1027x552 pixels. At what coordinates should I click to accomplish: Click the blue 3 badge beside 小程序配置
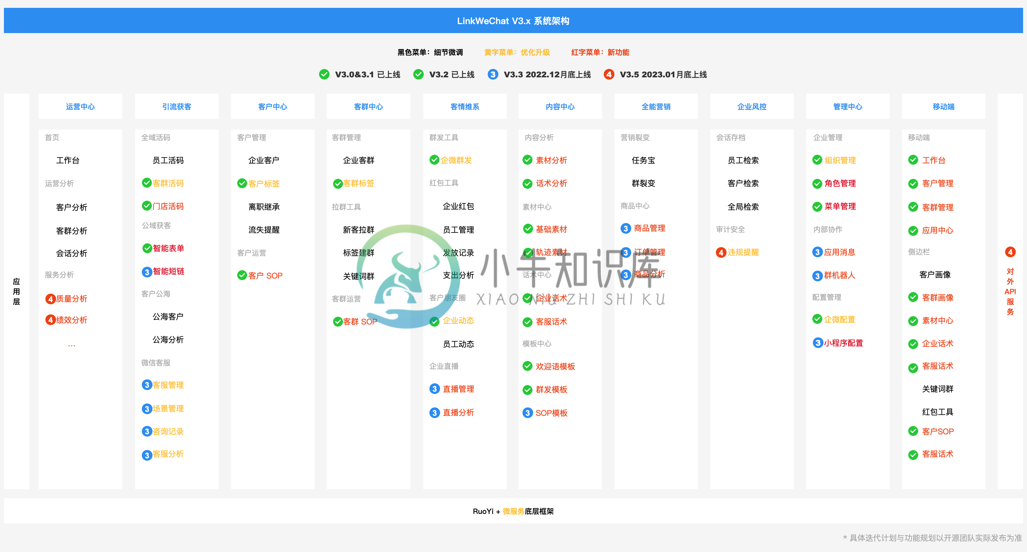[x=818, y=343]
